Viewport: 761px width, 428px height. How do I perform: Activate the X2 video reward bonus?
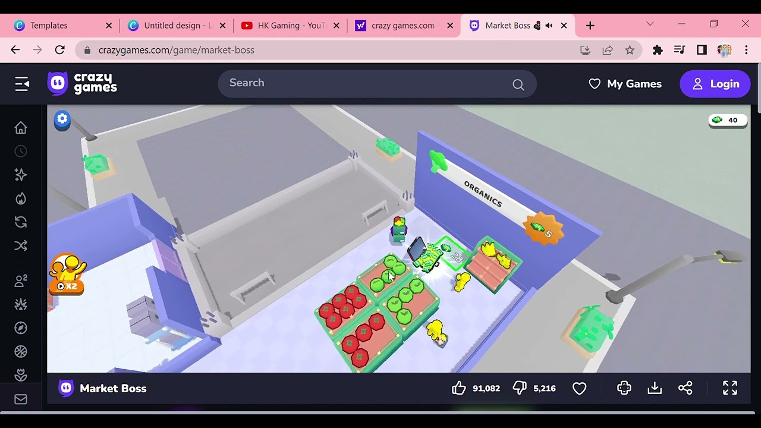click(67, 275)
